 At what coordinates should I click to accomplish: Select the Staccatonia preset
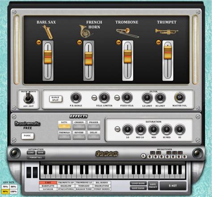(66, 189)
